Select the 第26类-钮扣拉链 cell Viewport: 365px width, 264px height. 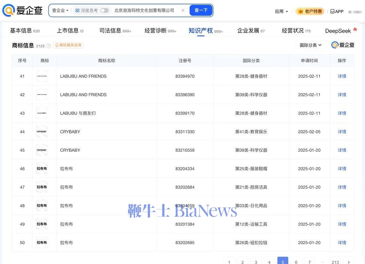click(x=251, y=243)
